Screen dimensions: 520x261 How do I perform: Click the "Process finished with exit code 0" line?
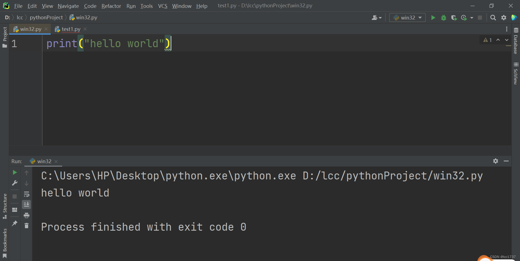[144, 227]
